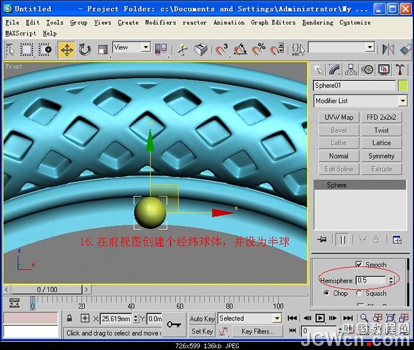This screenshot has height=350, width=414.
Task: Switch to the Modify panel tab
Action: click(334, 70)
